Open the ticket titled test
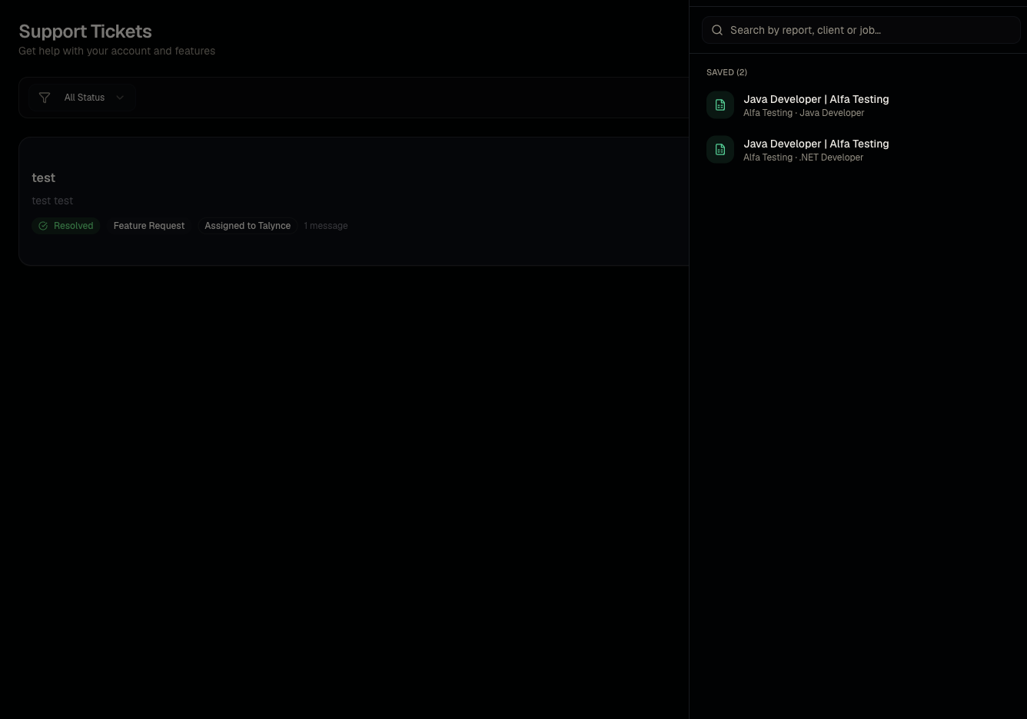The width and height of the screenshot is (1027, 719). pyautogui.click(x=43, y=177)
